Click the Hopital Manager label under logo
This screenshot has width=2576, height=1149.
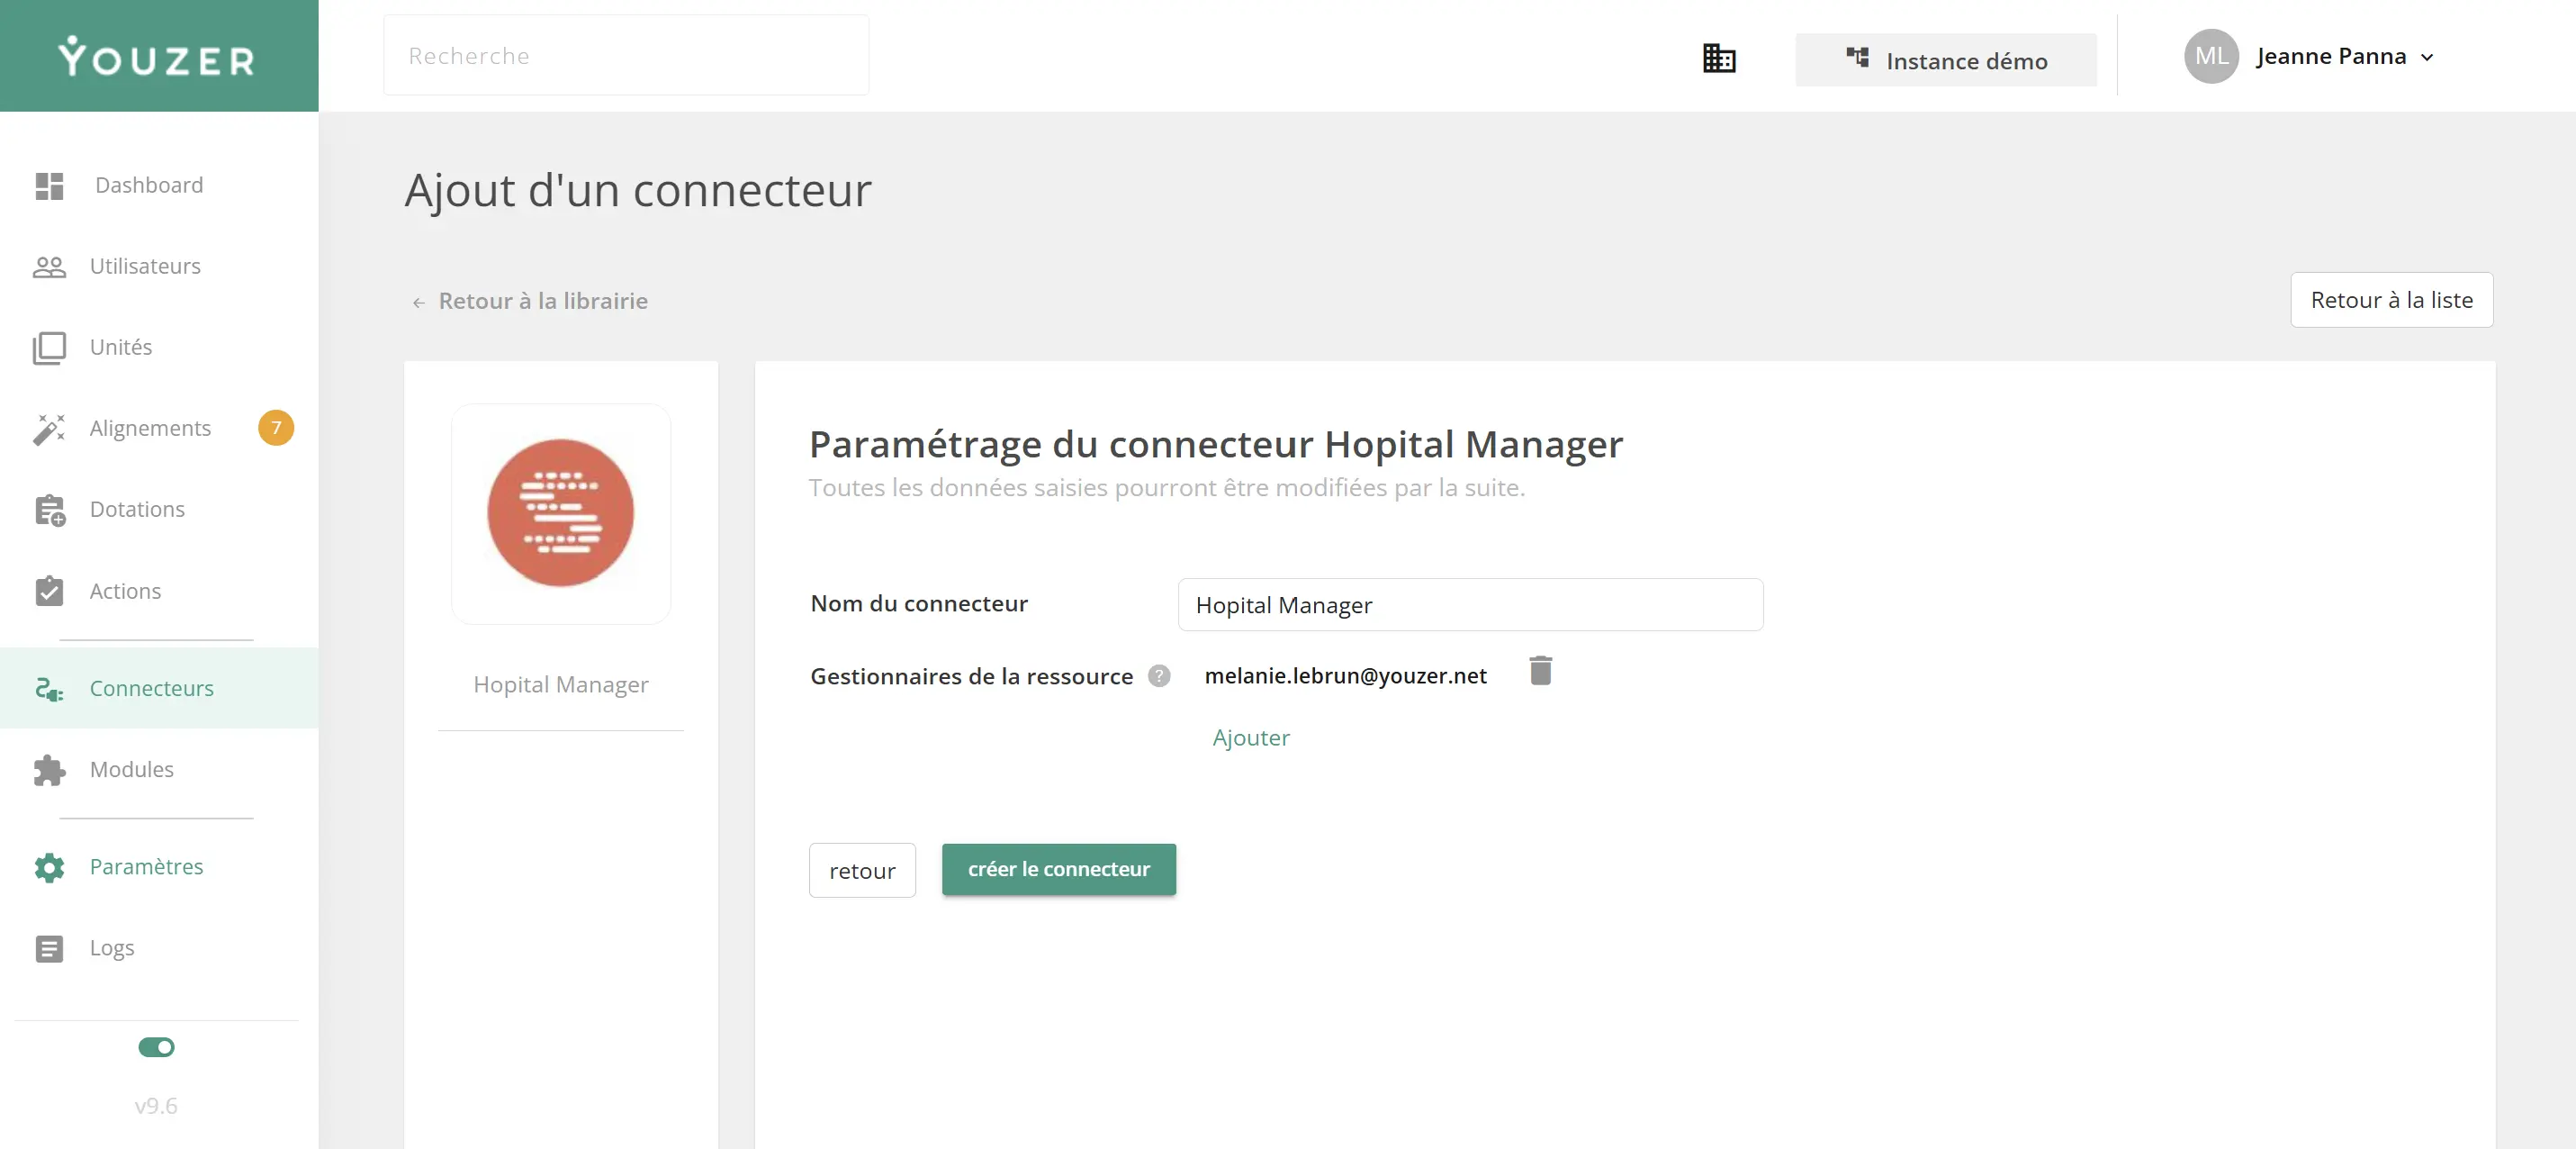coord(561,684)
